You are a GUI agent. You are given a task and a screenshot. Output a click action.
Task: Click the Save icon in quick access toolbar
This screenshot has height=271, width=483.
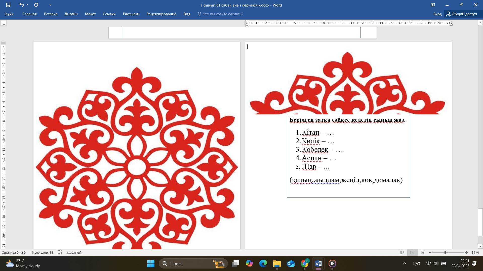pos(8,5)
